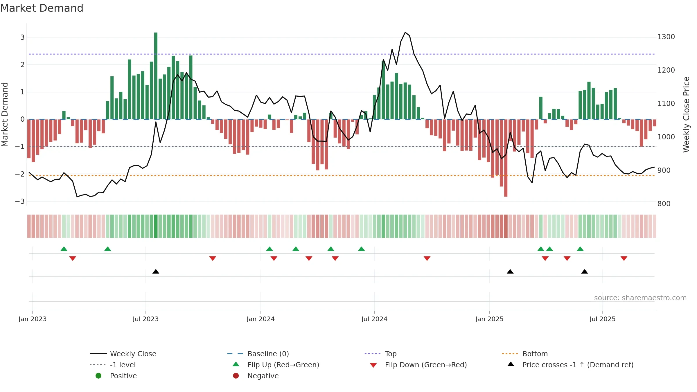This screenshot has height=392, width=697.
Task: Click the Weekly Close line peak above 1300
Action: (x=405, y=32)
